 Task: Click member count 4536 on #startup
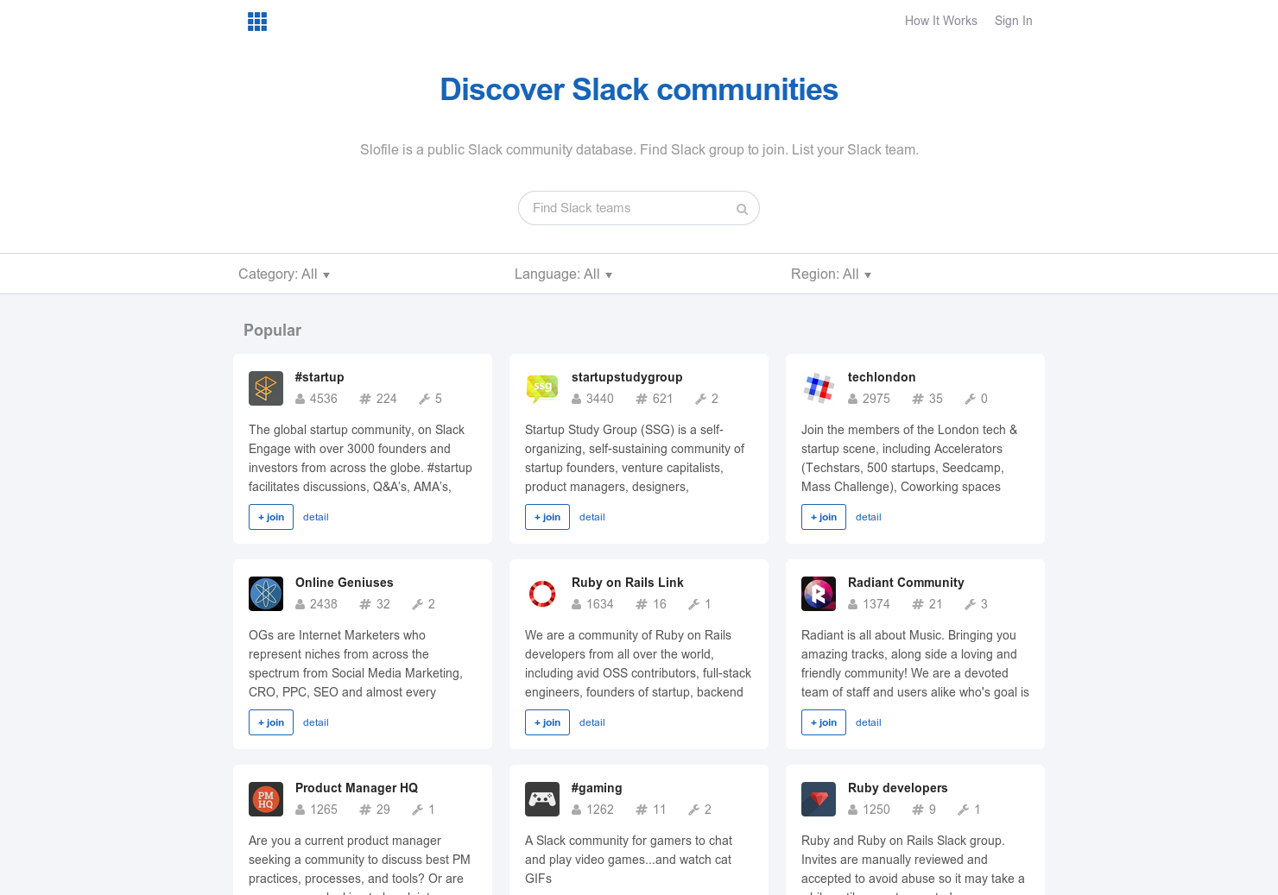point(324,399)
